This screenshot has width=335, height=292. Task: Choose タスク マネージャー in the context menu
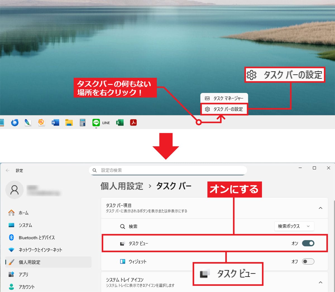[224, 98]
